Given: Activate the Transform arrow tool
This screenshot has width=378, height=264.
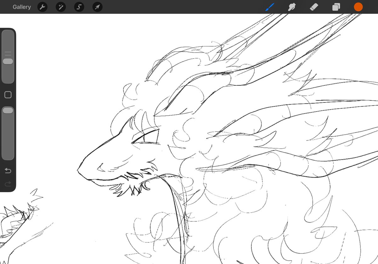Looking at the screenshot, I should [97, 7].
